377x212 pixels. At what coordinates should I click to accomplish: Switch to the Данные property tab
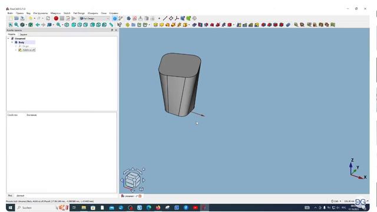[20, 196]
